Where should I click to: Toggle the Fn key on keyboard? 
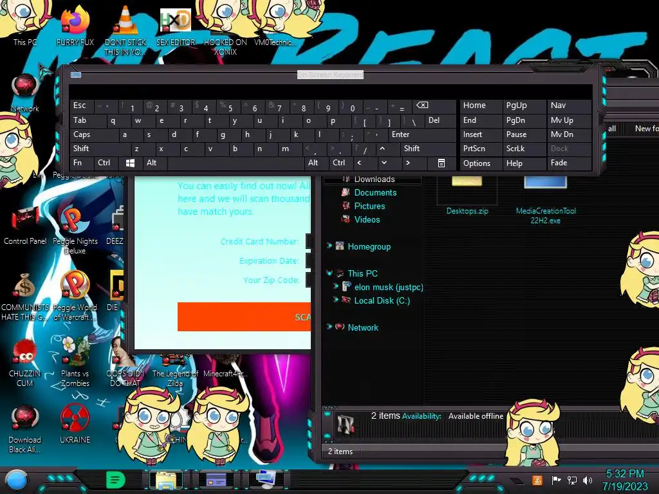click(82, 163)
